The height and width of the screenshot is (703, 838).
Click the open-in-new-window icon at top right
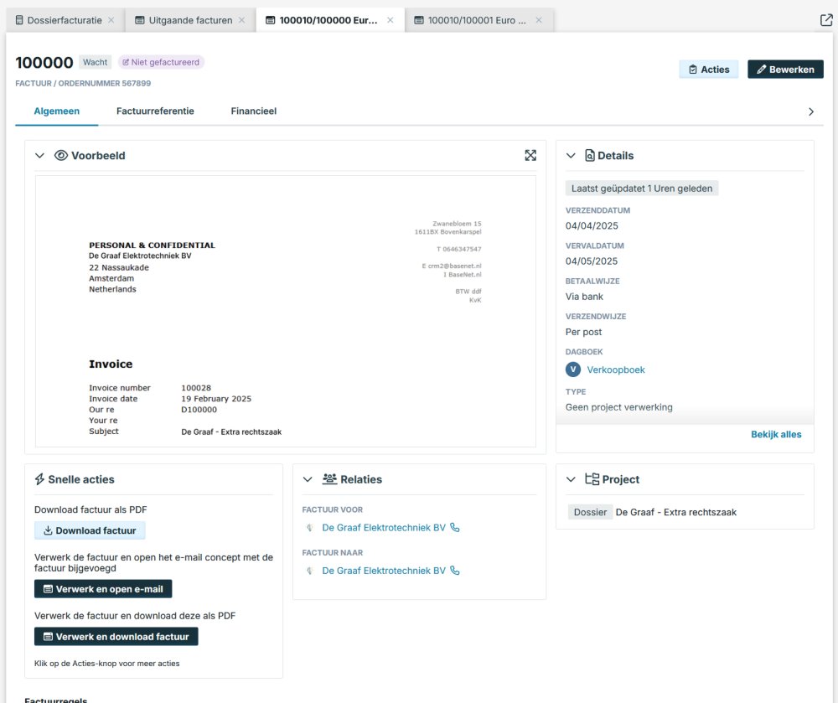click(826, 20)
